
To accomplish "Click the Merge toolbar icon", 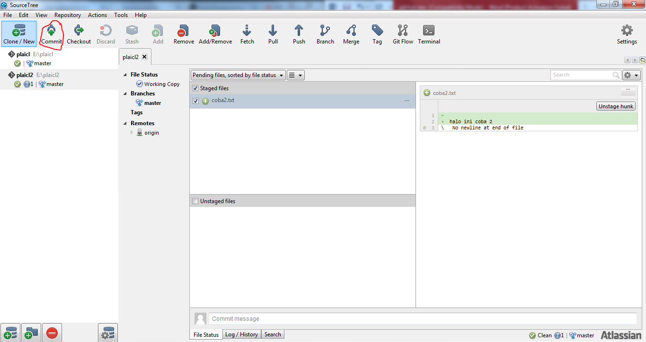I will (x=351, y=34).
